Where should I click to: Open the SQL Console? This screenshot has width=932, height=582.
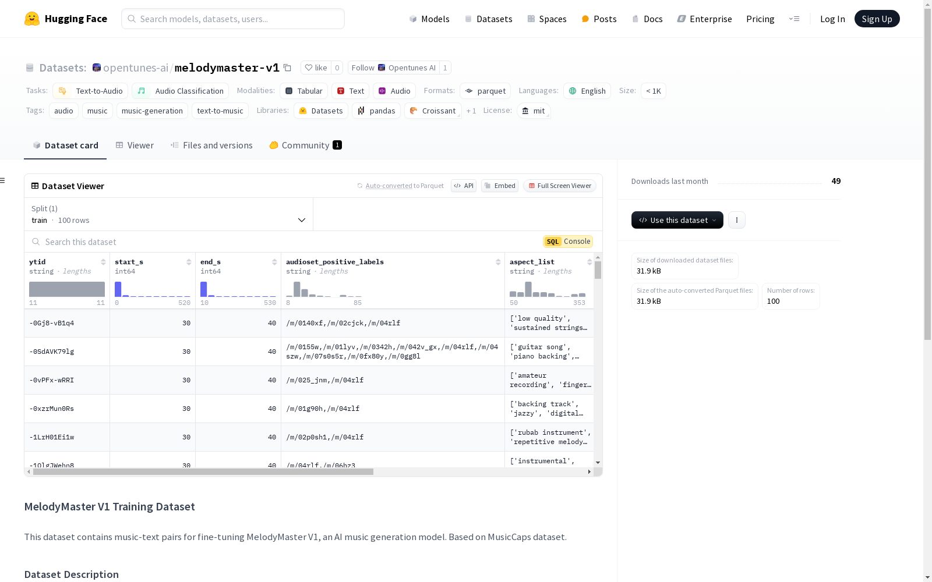coord(568,242)
